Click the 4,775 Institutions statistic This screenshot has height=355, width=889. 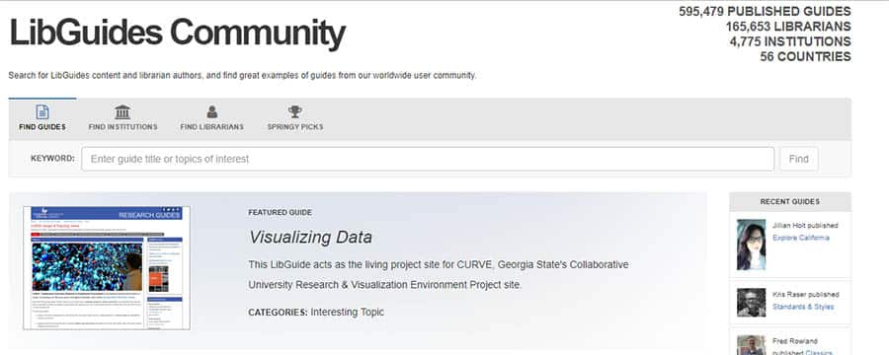click(790, 41)
